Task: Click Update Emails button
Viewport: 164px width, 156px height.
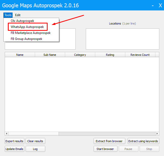Action: pos(14,149)
